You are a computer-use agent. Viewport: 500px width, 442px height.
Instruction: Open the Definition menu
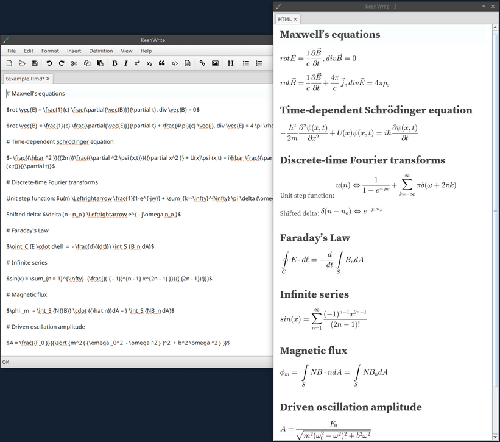coord(100,51)
